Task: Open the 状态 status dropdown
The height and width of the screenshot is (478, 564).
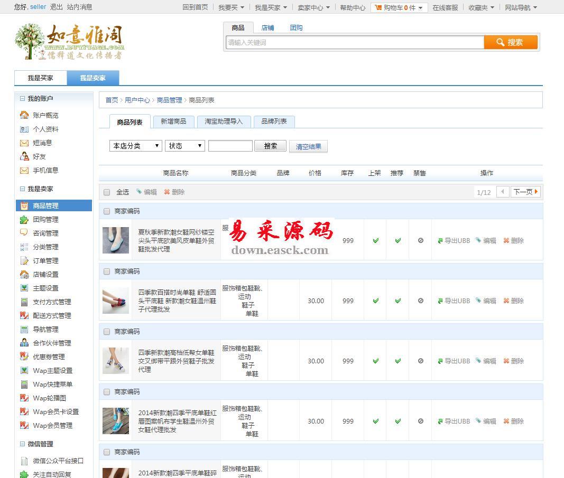Action: [184, 146]
